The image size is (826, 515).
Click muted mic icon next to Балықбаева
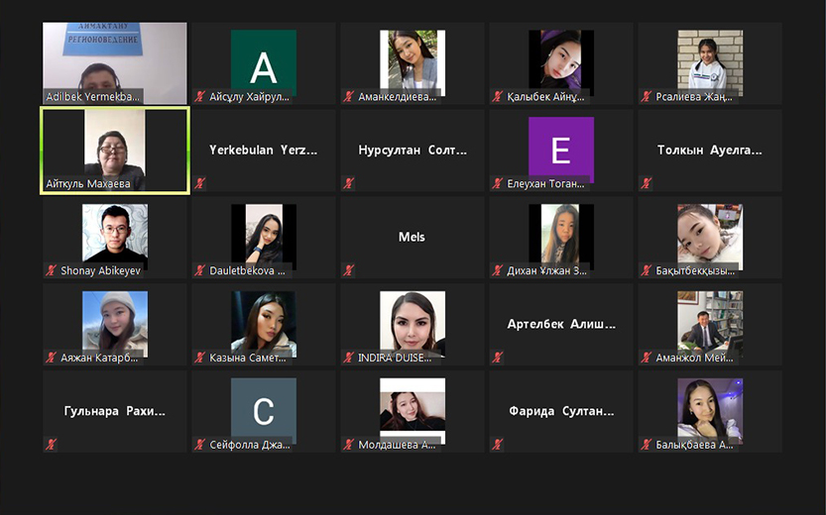coord(647,445)
